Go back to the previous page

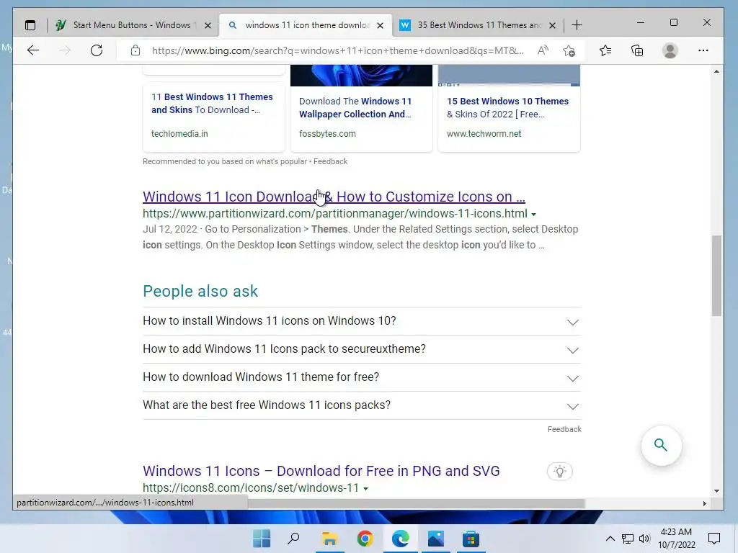33,50
